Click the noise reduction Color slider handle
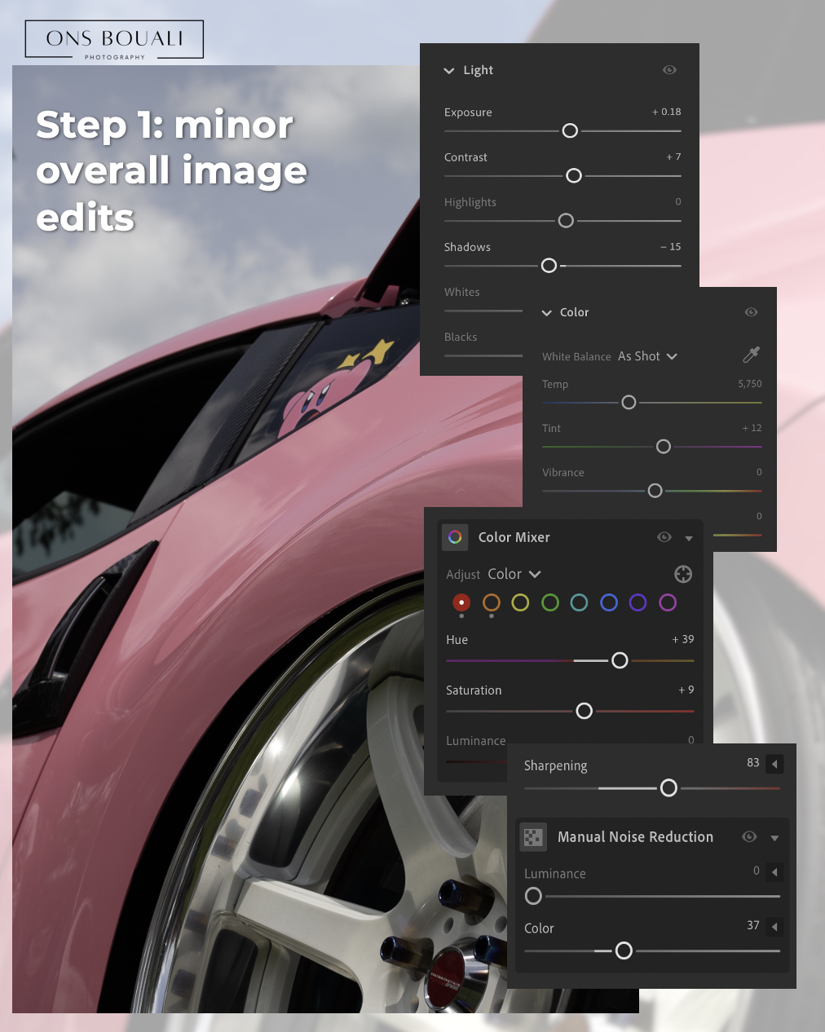 [624, 950]
